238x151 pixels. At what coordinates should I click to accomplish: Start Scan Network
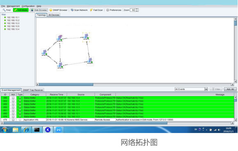(x=79, y=10)
